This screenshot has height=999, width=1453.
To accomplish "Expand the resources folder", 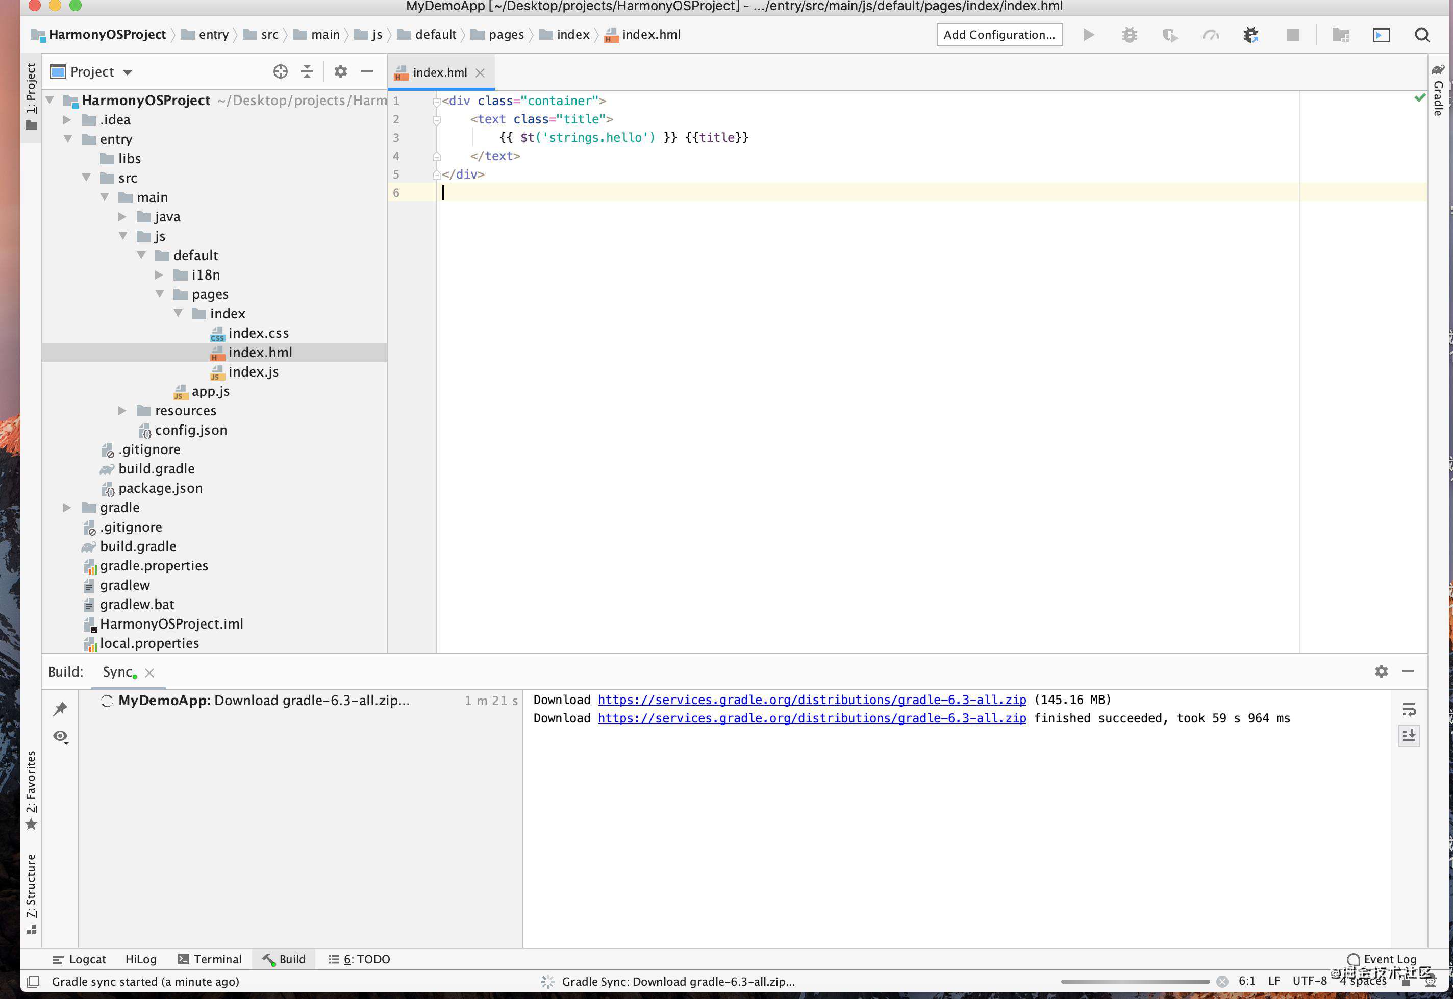I will point(122,411).
